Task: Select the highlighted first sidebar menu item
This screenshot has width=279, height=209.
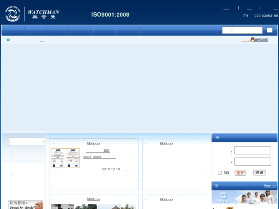Action: 27,142
